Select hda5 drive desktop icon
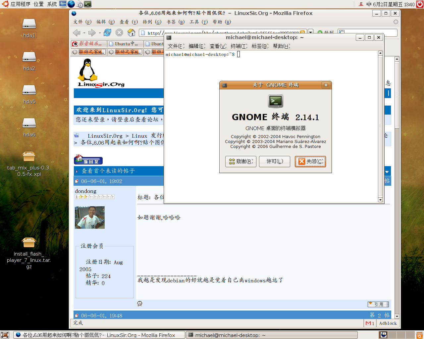Viewport: 424px width, 339px height. [x=29, y=94]
